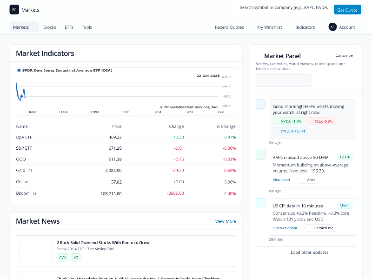Screen dimensions: 372x279
Task: Open the Indicators menu
Action: coord(305,27)
